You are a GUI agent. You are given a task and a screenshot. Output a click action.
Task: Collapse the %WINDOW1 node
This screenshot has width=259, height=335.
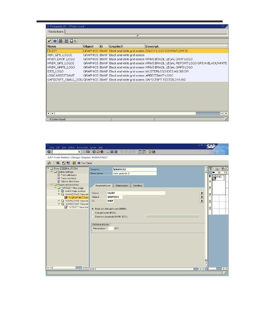click(59, 204)
